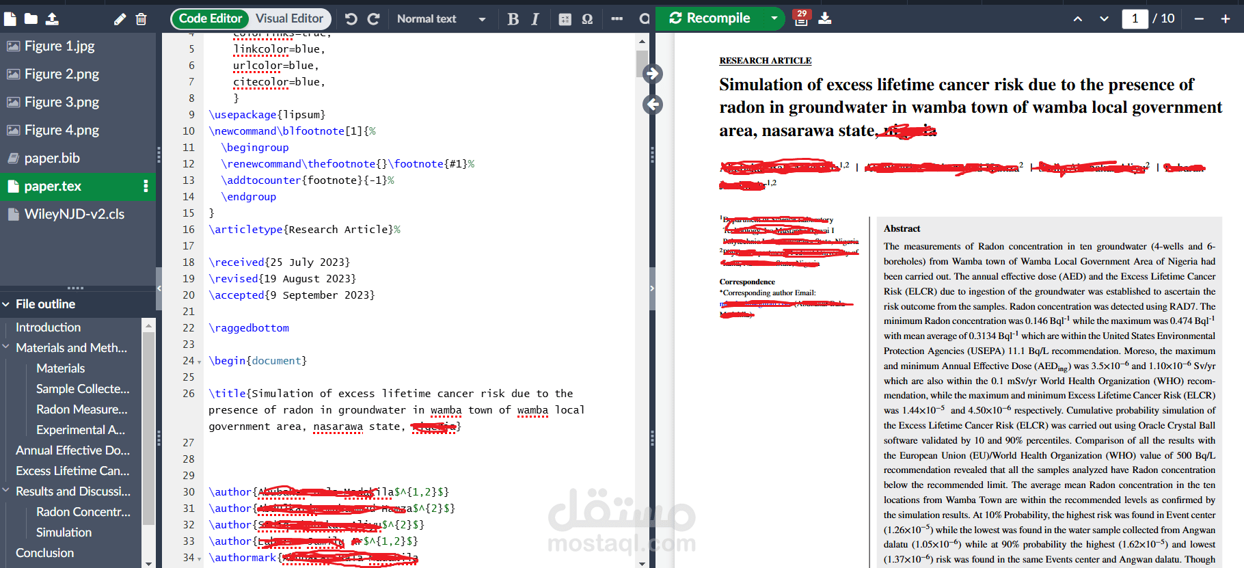Switch to Code Editor mode

211,18
